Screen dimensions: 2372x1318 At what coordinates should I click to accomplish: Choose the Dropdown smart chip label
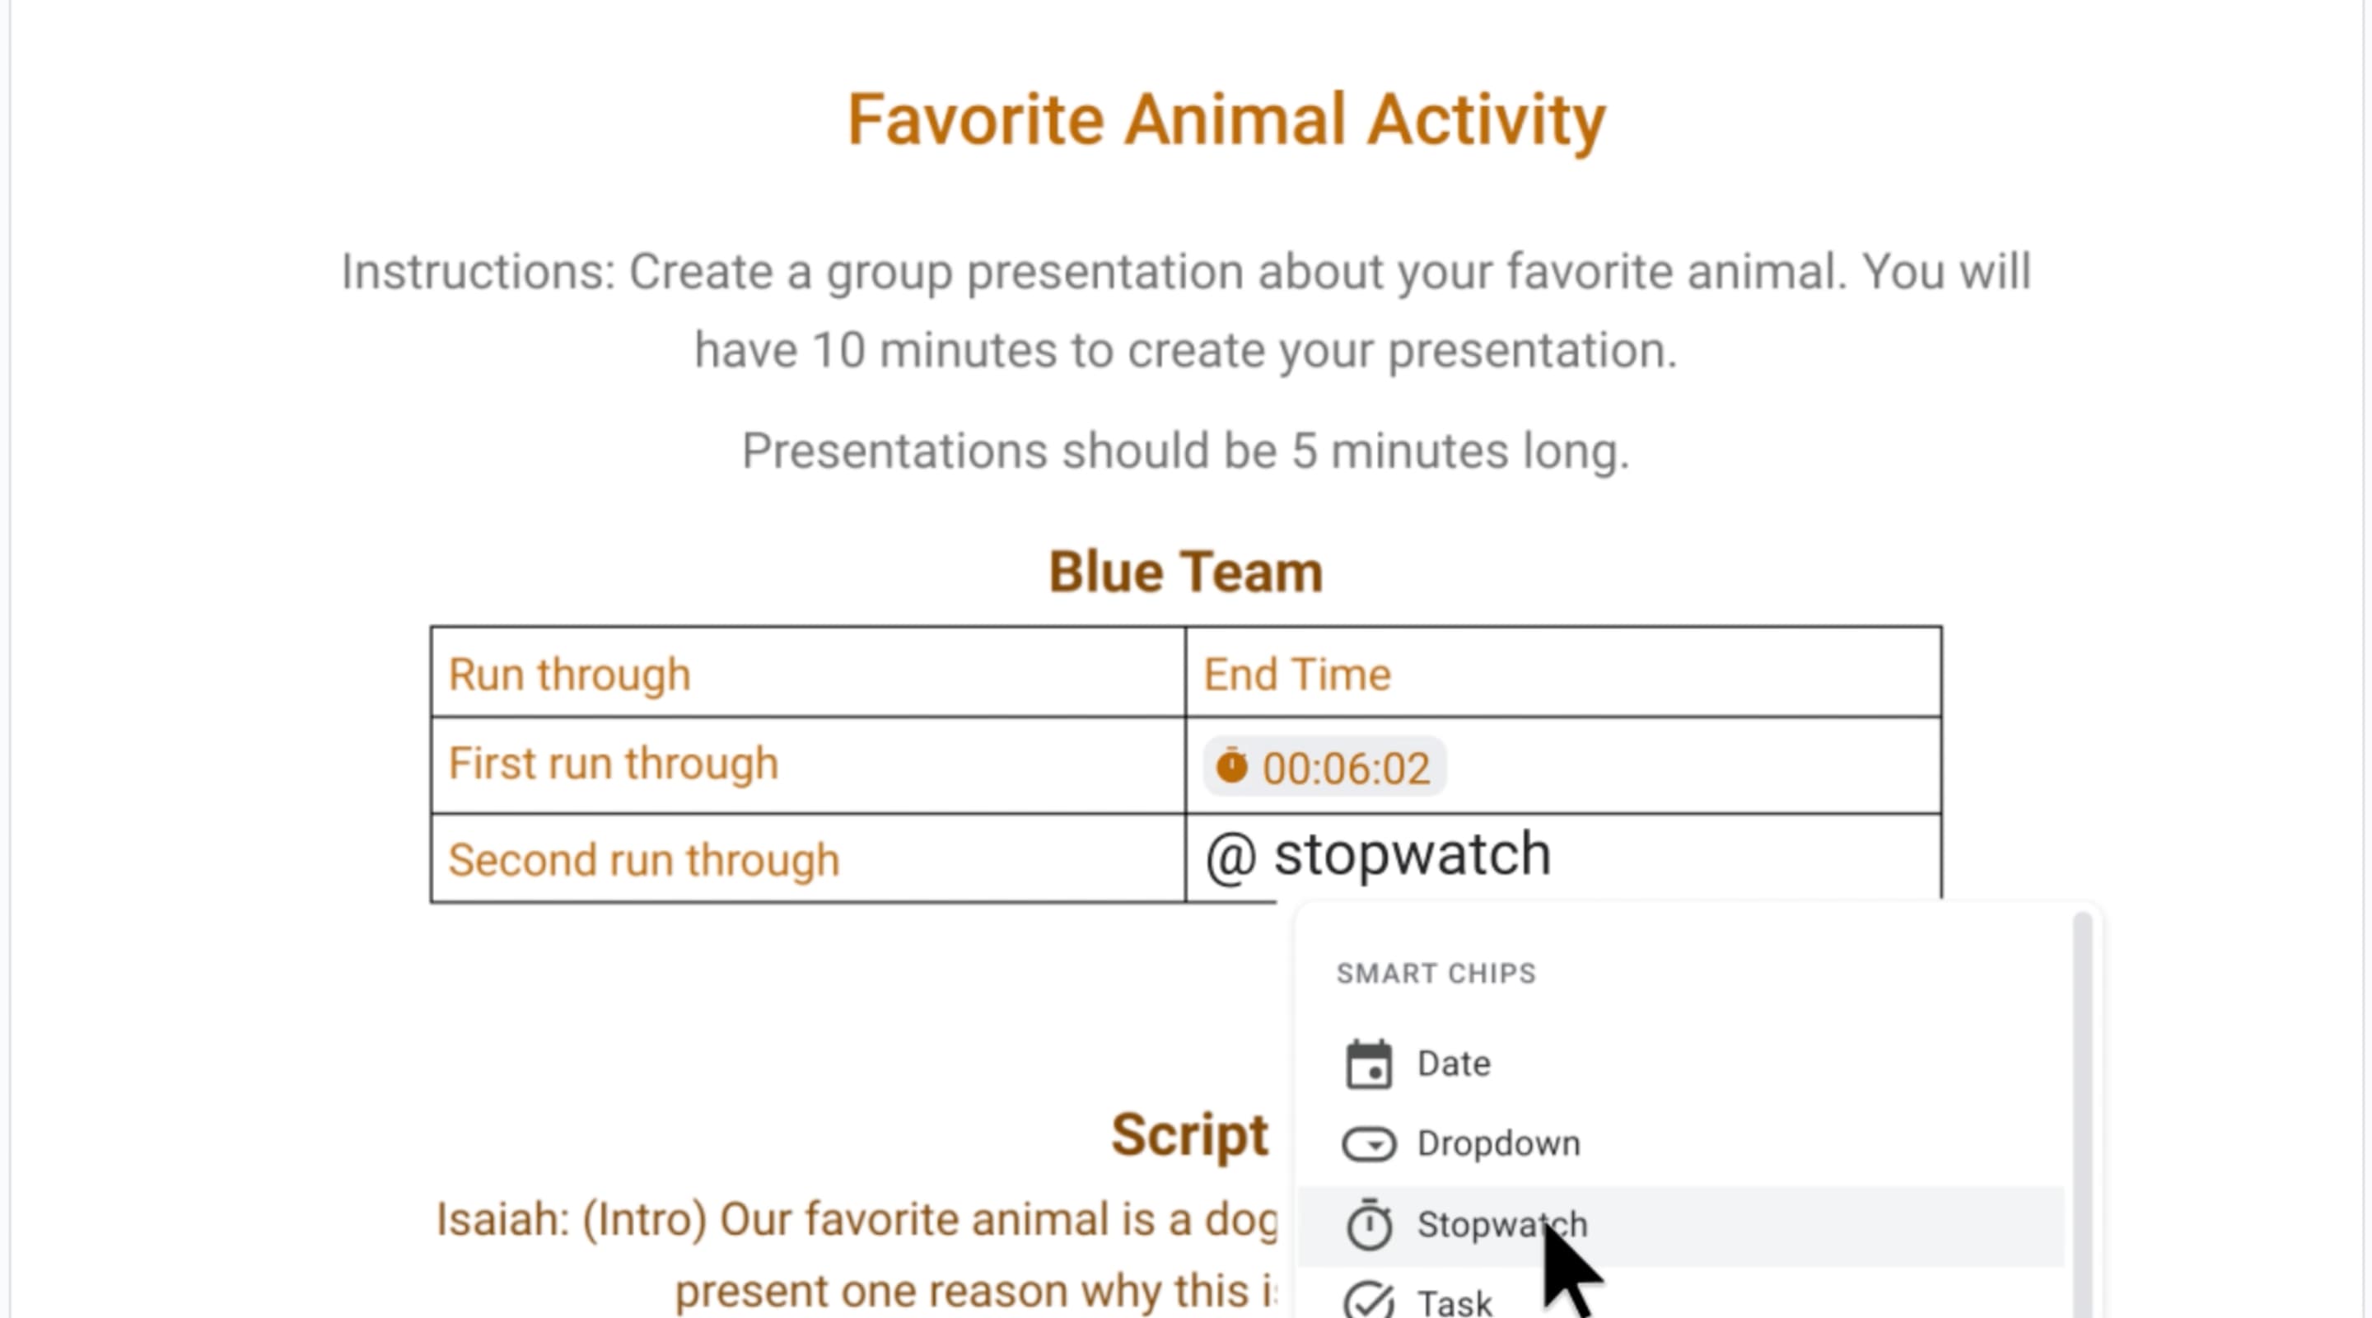point(1498,1144)
